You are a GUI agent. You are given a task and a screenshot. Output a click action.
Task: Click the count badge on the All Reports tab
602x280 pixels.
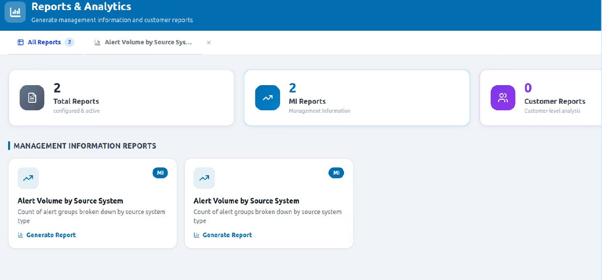[70, 42]
